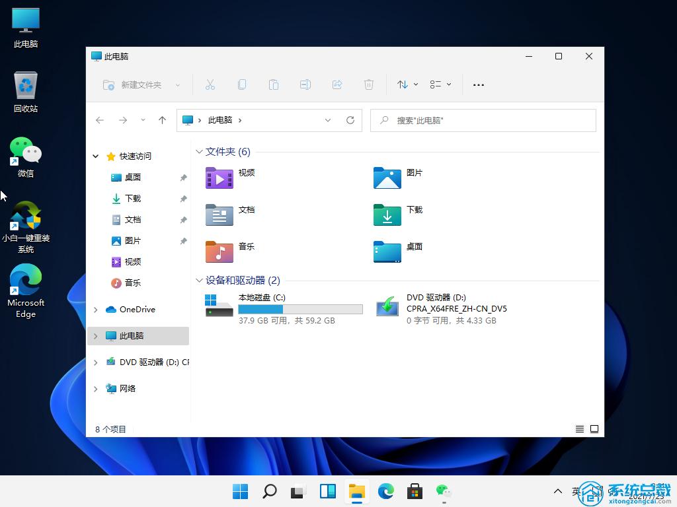The width and height of the screenshot is (677, 507).
Task: Delete selection with the trash icon
Action: tap(369, 84)
